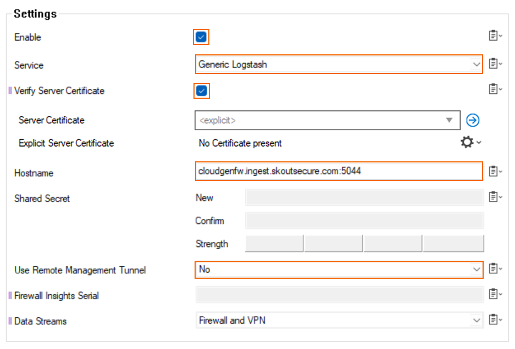Click the blue arrow next to Server Certificate
This screenshot has height=349, width=515.
[x=473, y=120]
